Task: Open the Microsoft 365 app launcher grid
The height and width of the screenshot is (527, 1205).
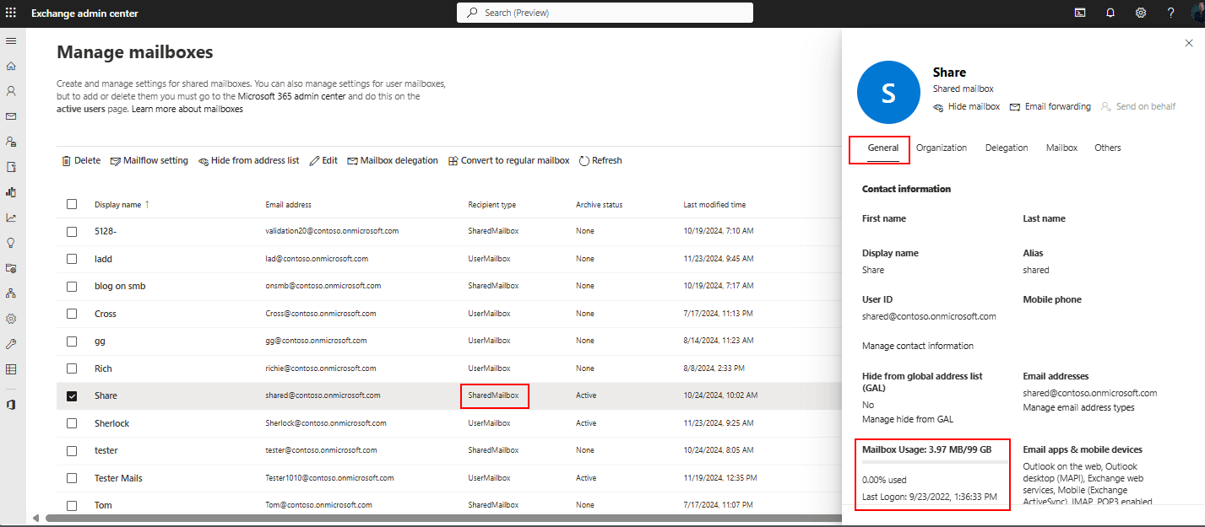Action: (x=11, y=12)
